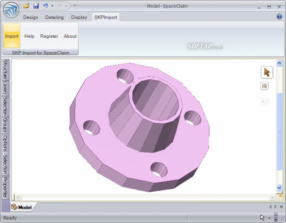The height and width of the screenshot is (223, 286).
Task: Click the vertical scrollbar up arrow
Action: click(279, 63)
